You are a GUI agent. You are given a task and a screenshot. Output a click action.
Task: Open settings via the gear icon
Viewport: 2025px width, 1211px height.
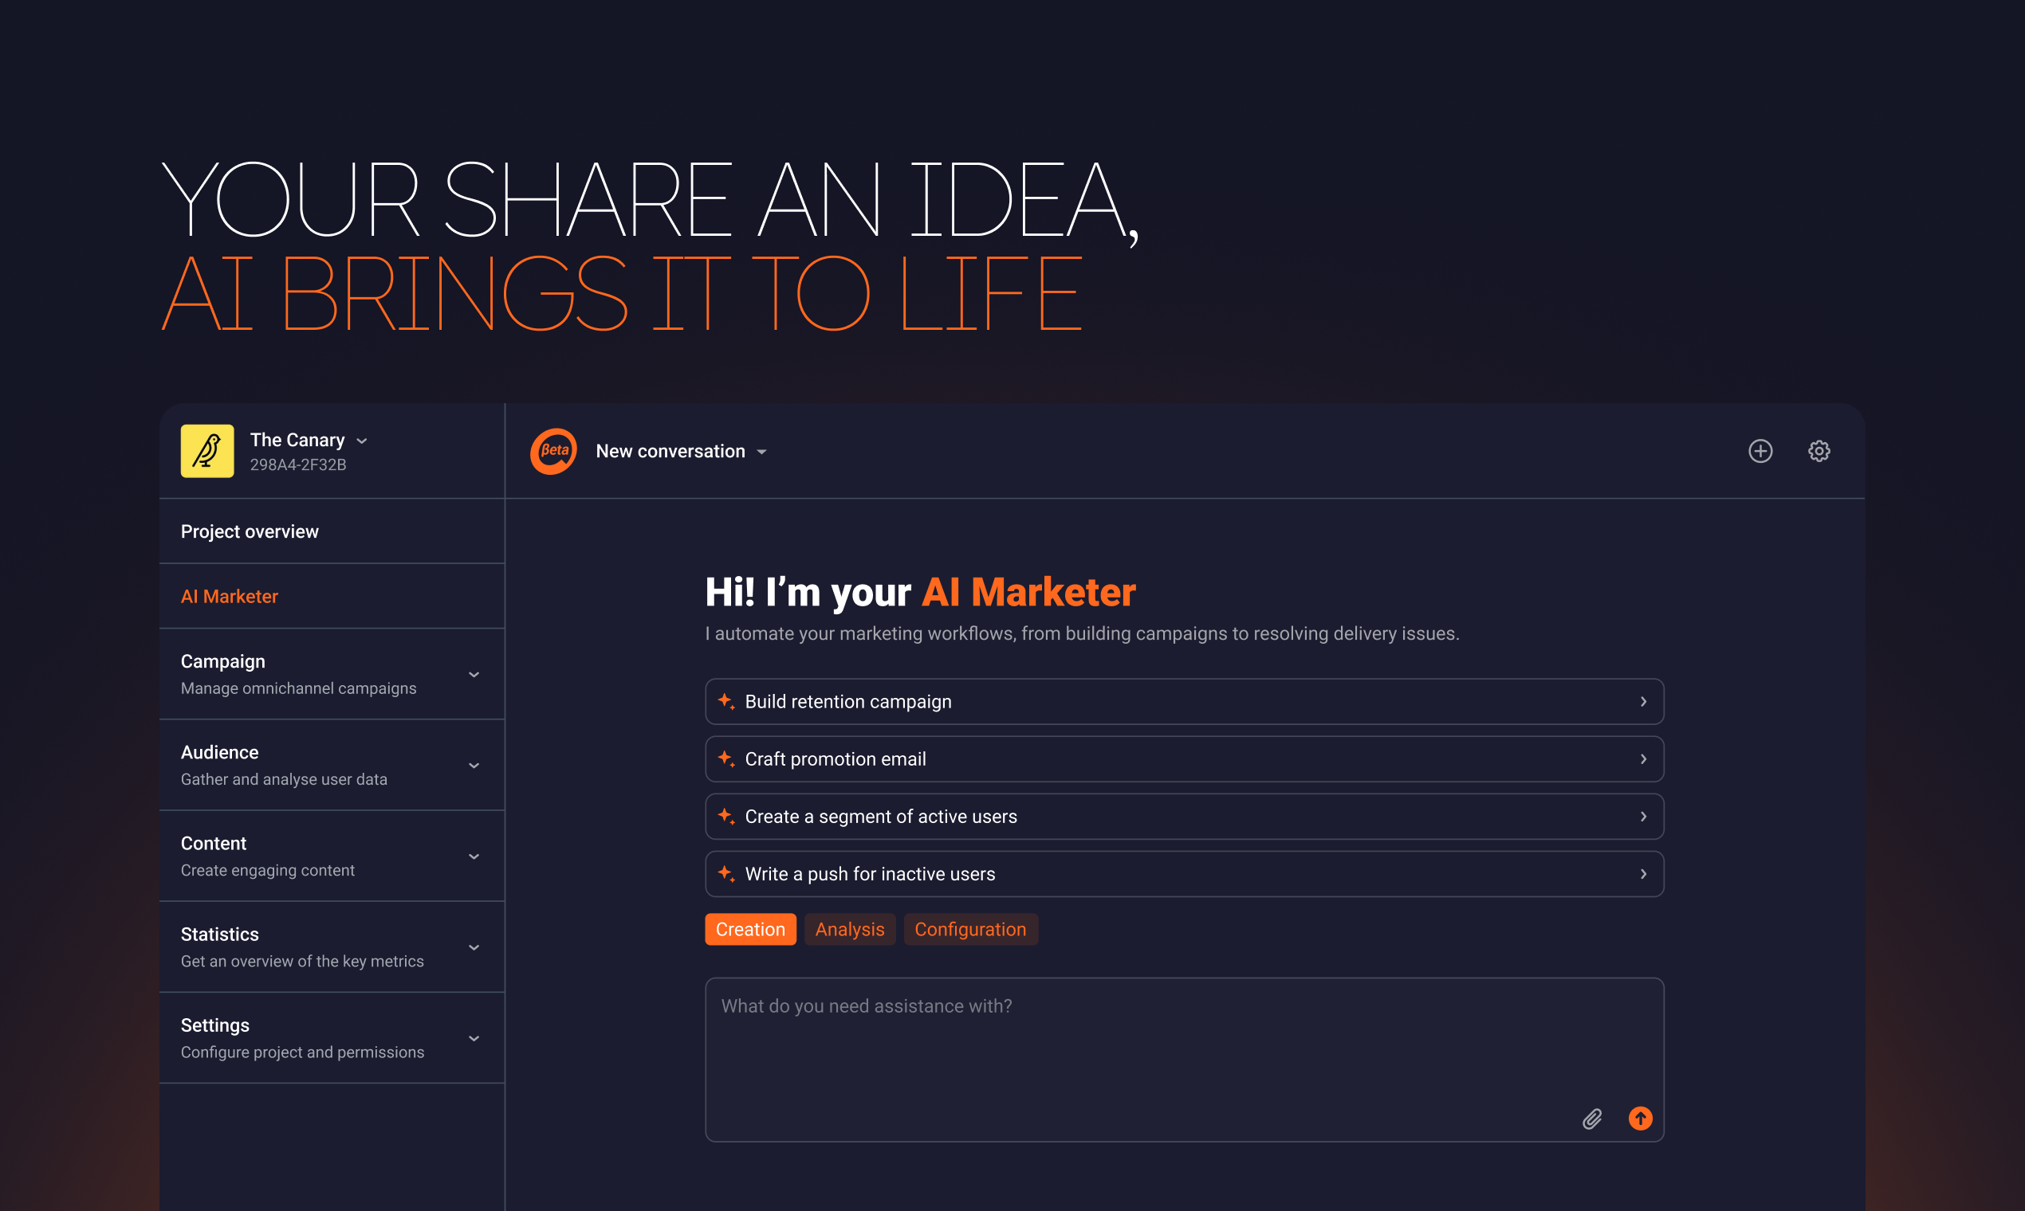pyautogui.click(x=1819, y=450)
